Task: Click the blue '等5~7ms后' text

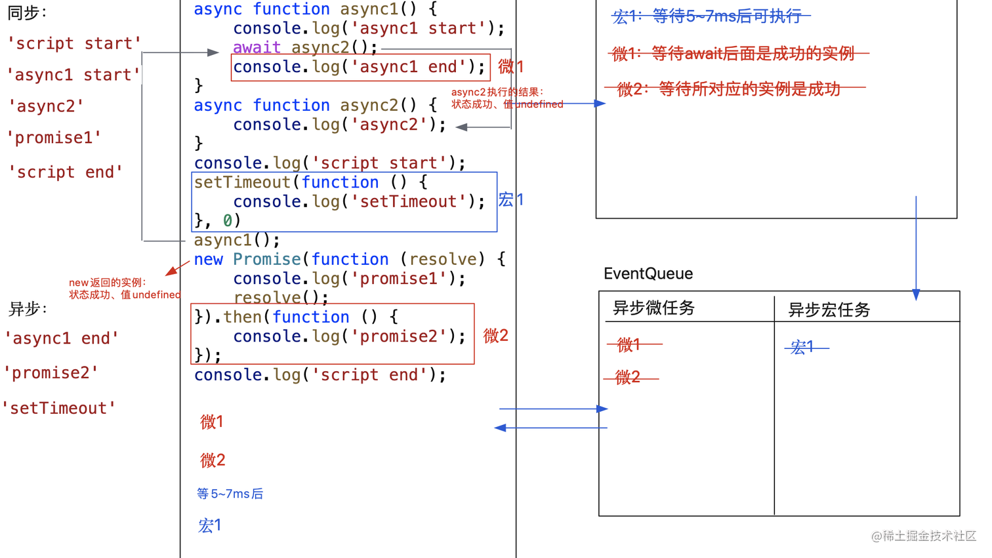Action: (230, 494)
